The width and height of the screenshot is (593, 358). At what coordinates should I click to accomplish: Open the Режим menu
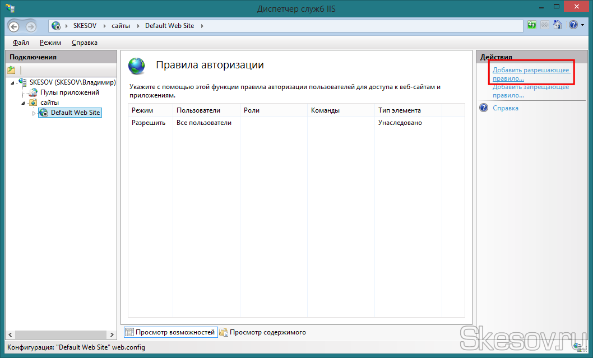(50, 43)
